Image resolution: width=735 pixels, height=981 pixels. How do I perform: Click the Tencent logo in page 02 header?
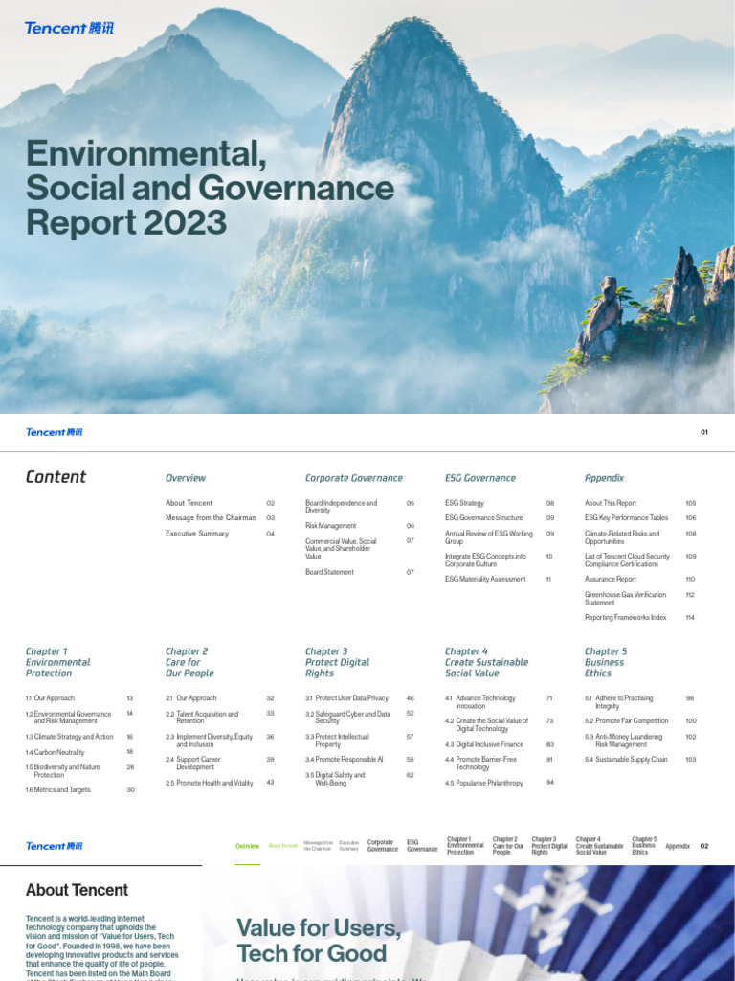pyautogui.click(x=54, y=846)
